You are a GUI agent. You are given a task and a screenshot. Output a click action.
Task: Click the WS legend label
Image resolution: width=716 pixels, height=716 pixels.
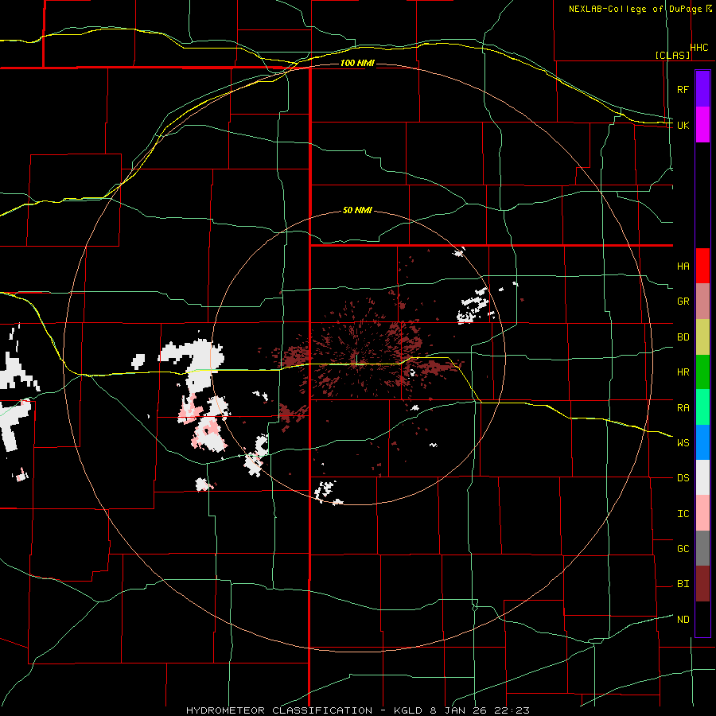click(683, 443)
